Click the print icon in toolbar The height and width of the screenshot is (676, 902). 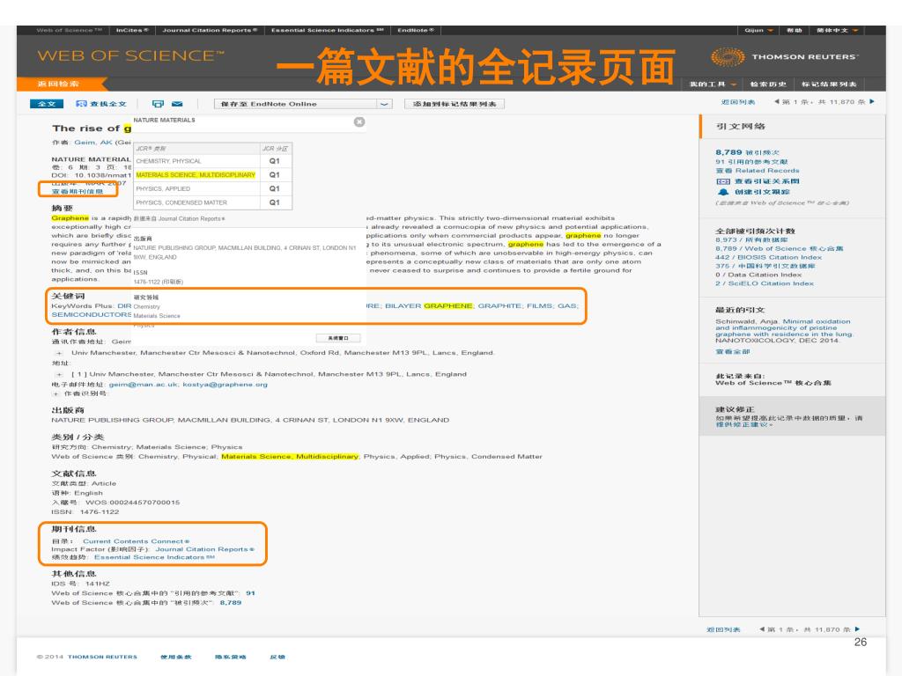coord(158,104)
